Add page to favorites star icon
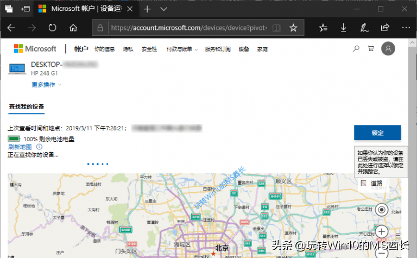 (x=293, y=28)
